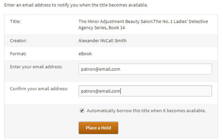The width and height of the screenshot is (223, 140).
Task: Select 'The Minor Adjustment' words in the title
Action: tap(101, 22)
